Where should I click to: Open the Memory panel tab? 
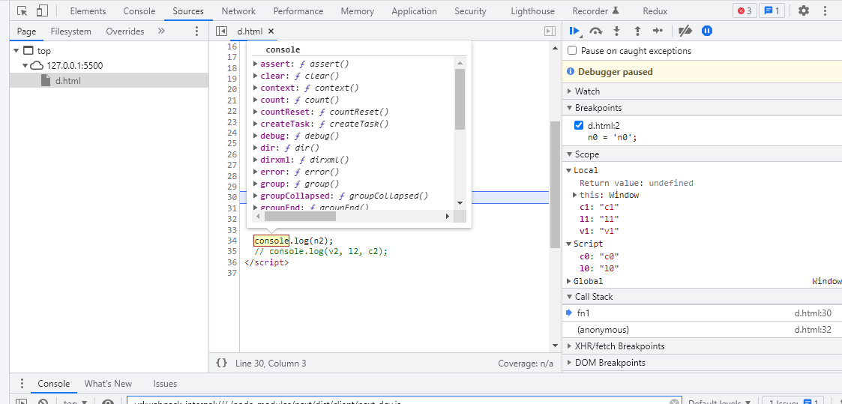point(357,10)
